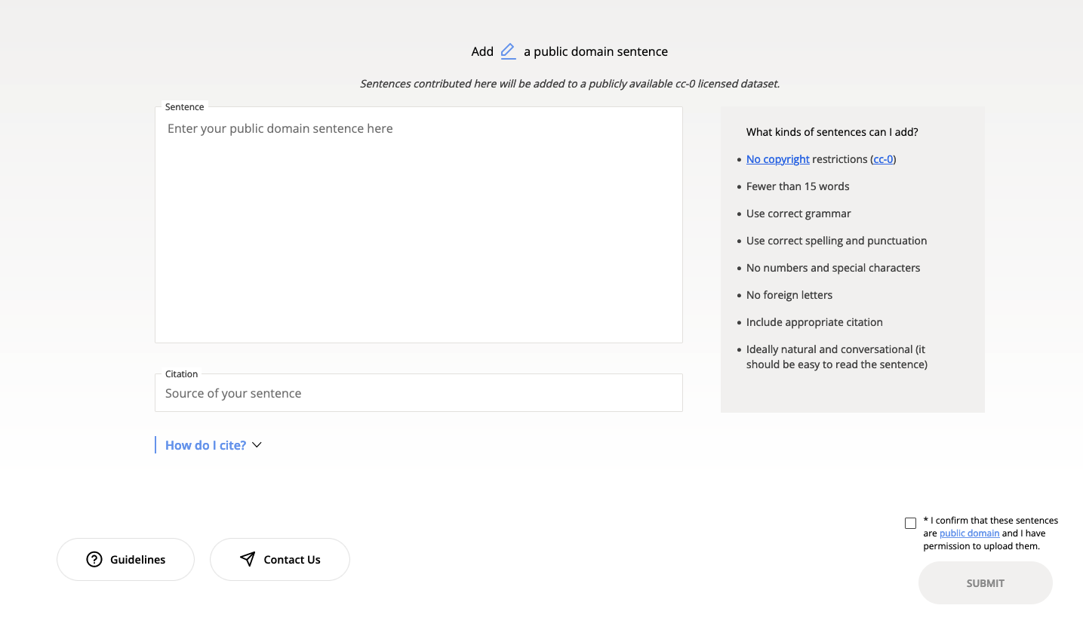This screenshot has width=1083, height=630.
Task: Tick the public domain confirmation checkbox
Action: 910,523
